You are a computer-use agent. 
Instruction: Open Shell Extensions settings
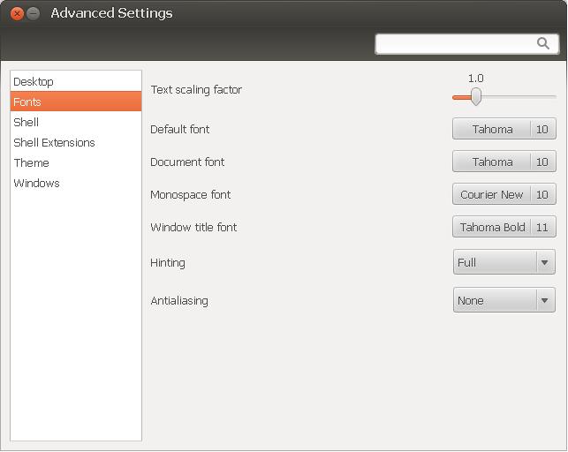point(76,142)
